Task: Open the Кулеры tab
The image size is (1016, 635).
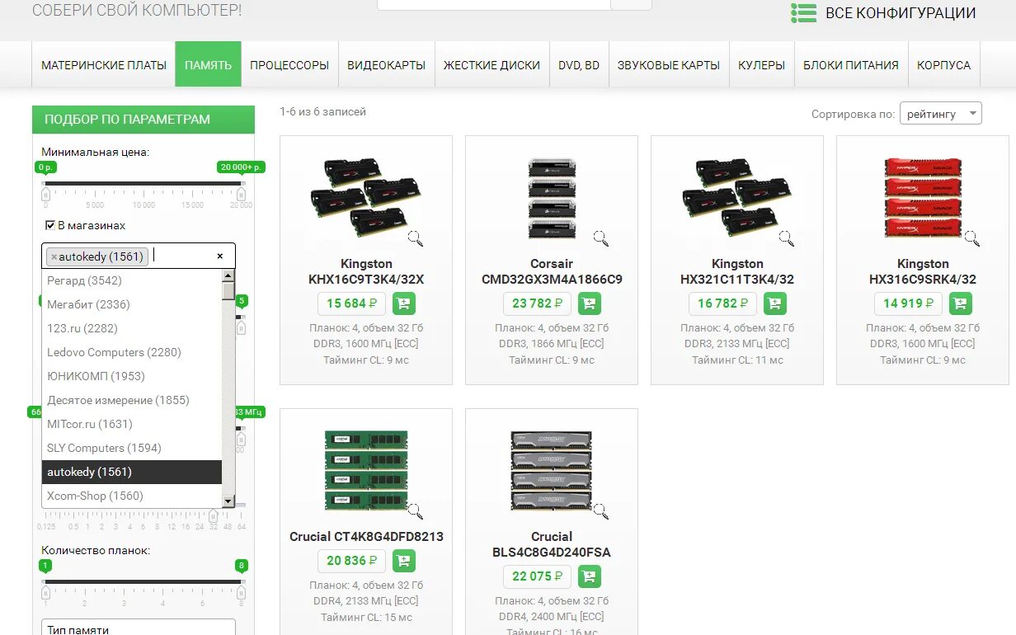Action: click(761, 64)
